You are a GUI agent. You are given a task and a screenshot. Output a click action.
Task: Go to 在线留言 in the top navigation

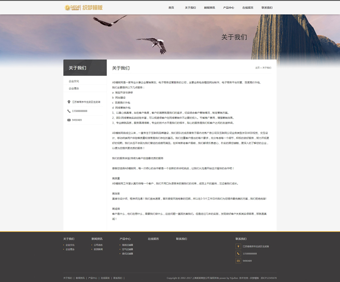pos(248,8)
